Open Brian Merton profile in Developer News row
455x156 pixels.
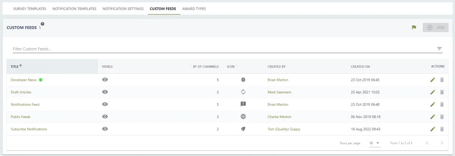point(278,80)
